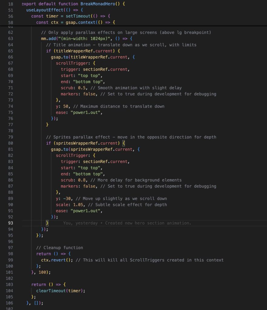Click line number 106 in gutter

point(9,303)
